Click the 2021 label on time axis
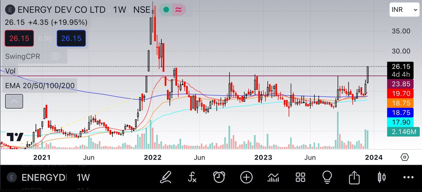The height and width of the screenshot is (192, 422). pos(42,158)
